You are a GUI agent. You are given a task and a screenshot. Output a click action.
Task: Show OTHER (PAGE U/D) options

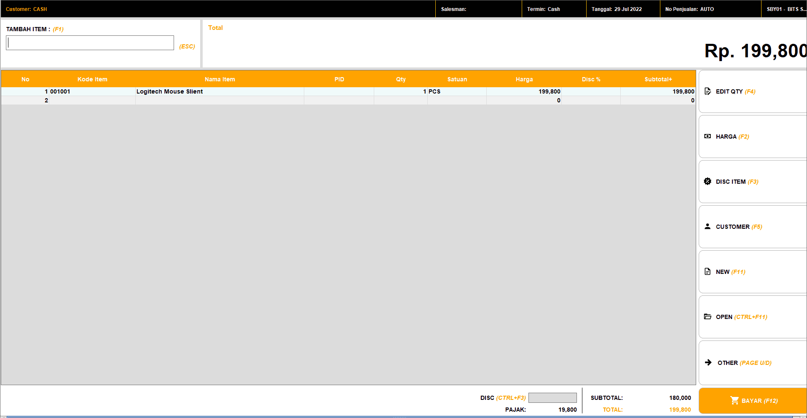[x=753, y=363]
